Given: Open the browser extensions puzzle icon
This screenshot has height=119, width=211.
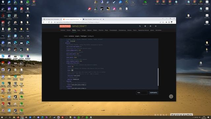Looking at the screenshot, I should point(166,22).
